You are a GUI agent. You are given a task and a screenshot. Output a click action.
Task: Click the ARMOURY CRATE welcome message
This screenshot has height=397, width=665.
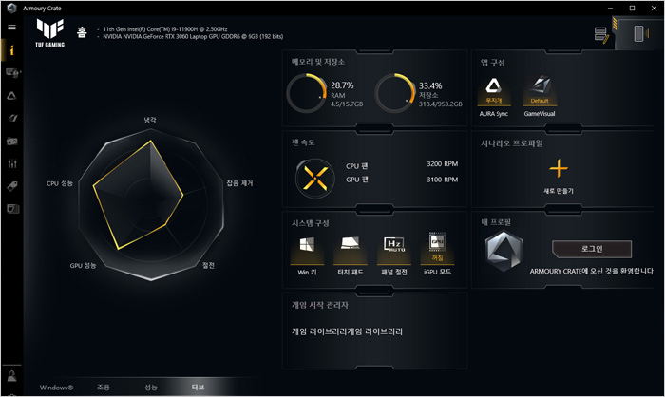[x=592, y=271]
